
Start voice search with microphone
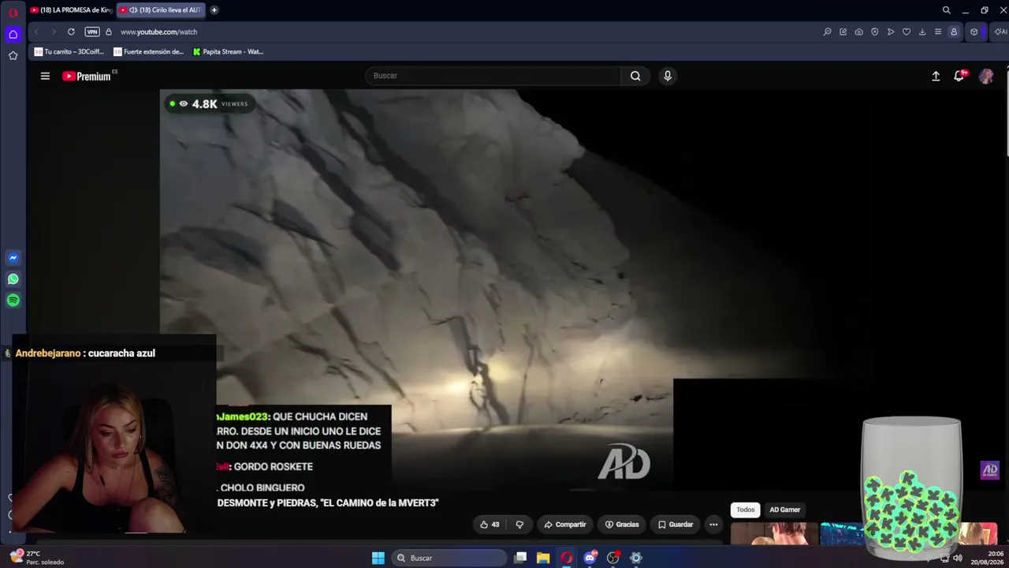click(x=668, y=76)
